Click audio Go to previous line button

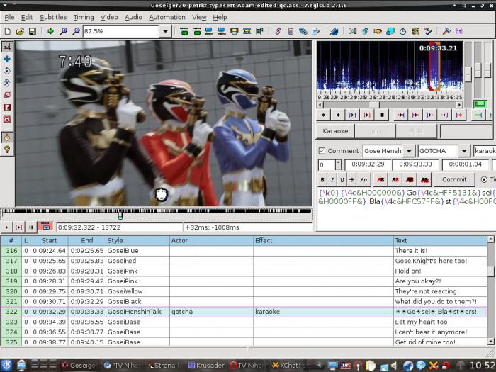click(x=323, y=115)
